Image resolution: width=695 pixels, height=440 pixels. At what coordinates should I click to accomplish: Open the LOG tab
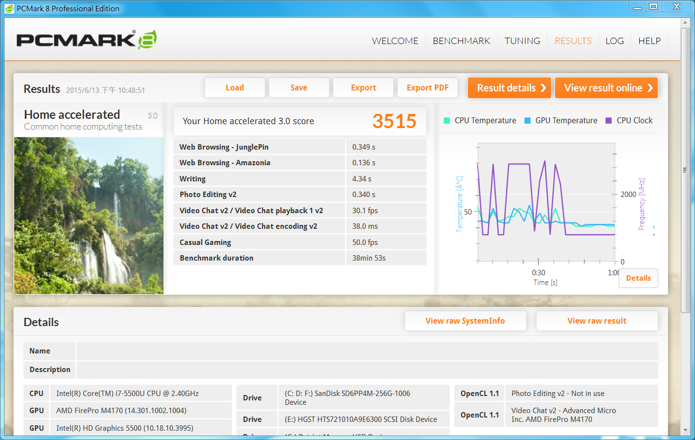click(615, 41)
